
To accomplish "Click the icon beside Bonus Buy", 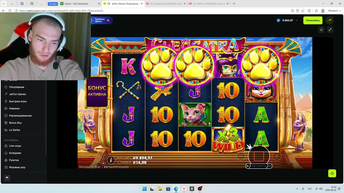I will [6, 123].
